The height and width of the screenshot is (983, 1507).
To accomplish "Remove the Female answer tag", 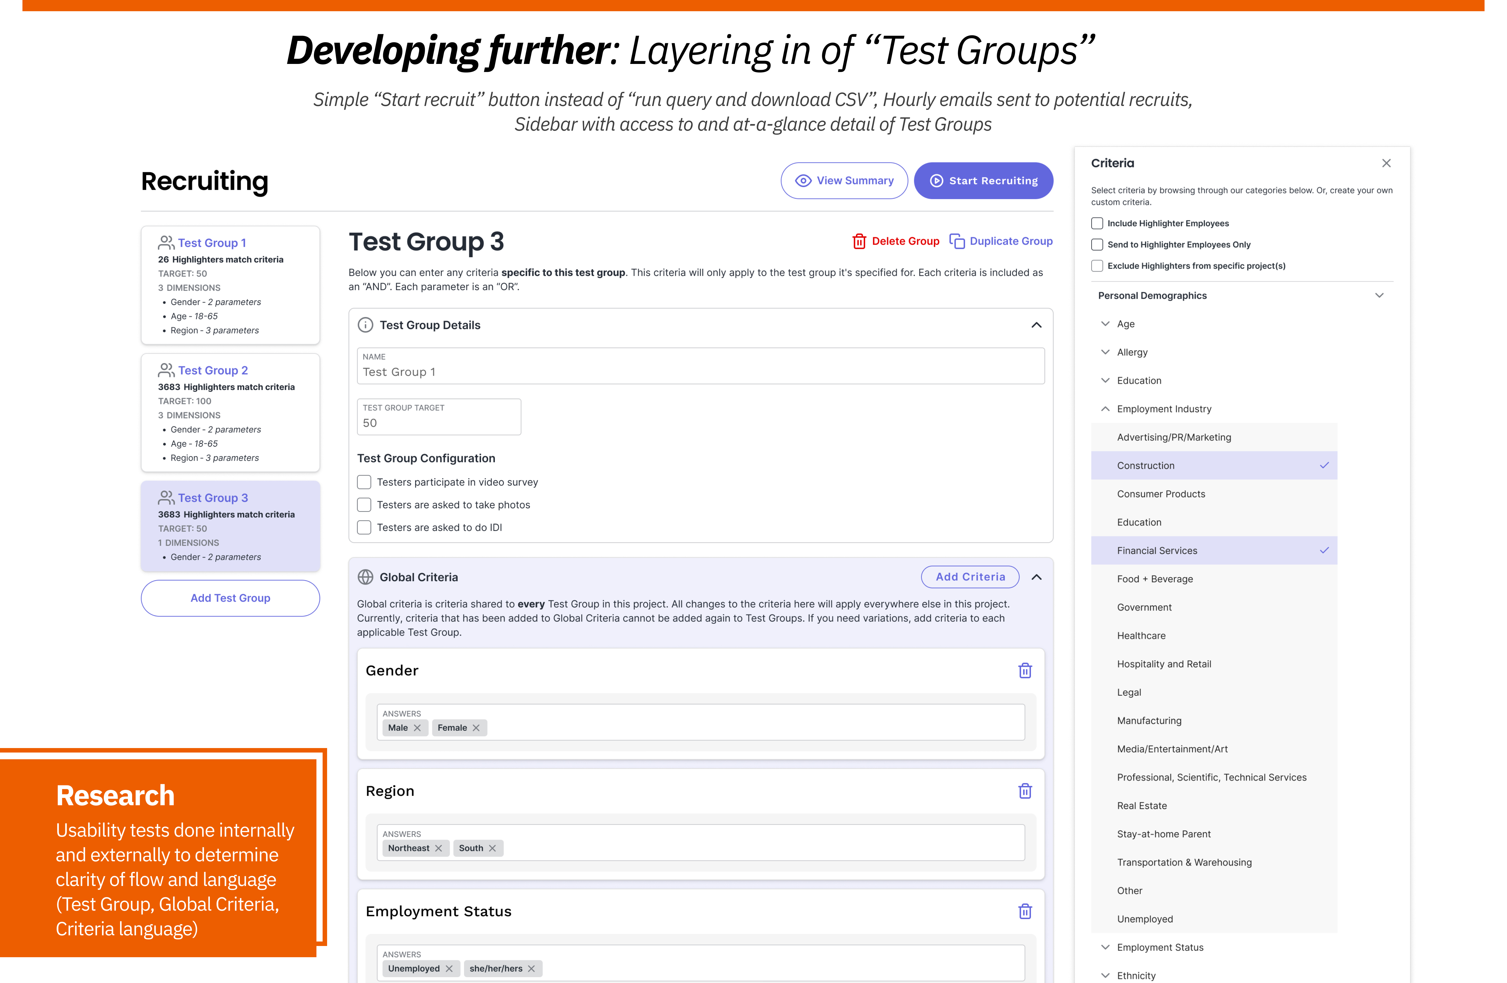I will click(476, 728).
